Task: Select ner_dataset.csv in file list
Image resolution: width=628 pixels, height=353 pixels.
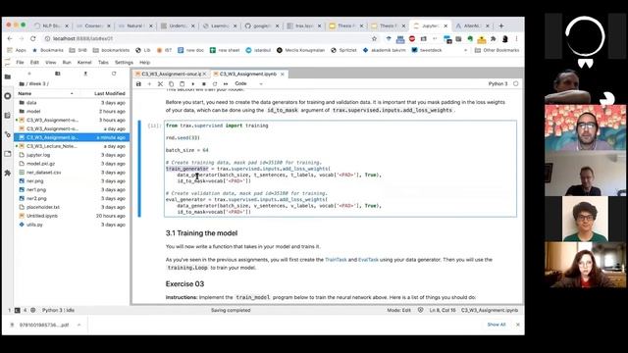Action: [72, 173]
